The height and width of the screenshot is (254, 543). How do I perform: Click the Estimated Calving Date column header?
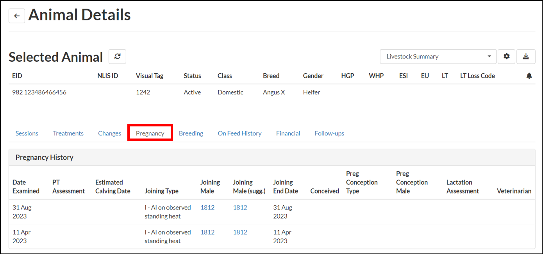coord(113,187)
